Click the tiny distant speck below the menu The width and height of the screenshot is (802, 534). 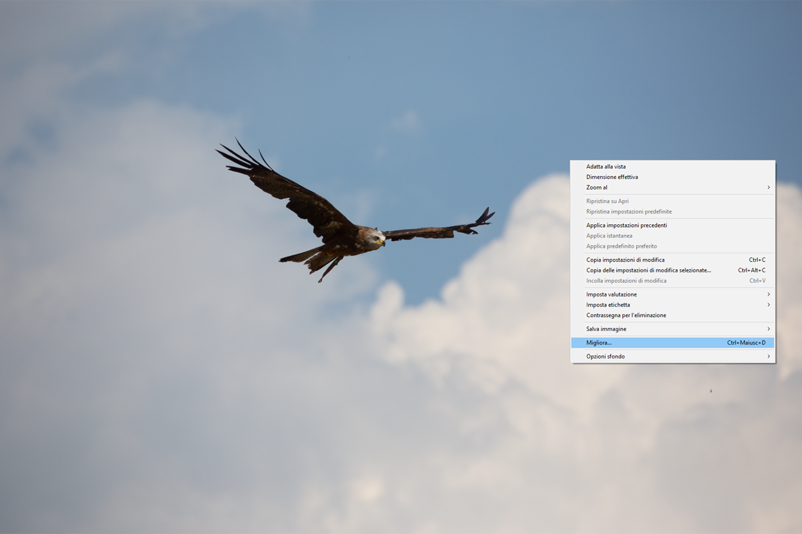click(710, 390)
